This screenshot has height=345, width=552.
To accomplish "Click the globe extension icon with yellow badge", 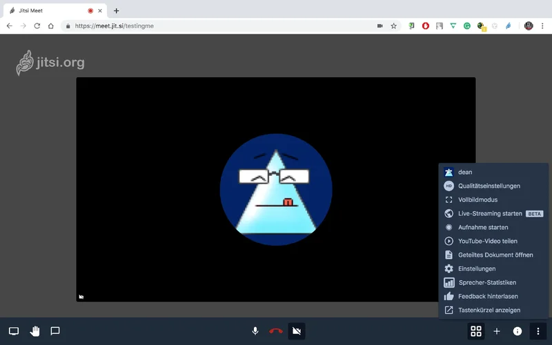I will tap(481, 26).
